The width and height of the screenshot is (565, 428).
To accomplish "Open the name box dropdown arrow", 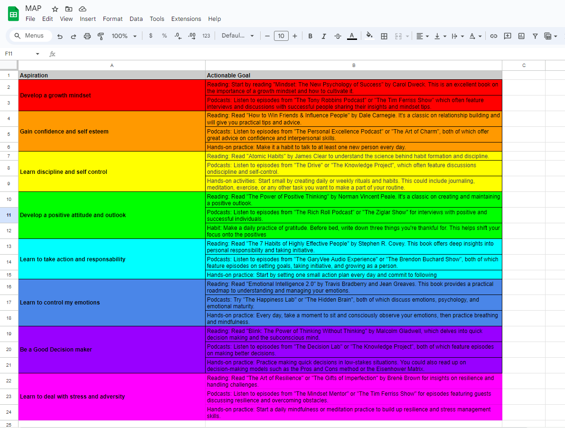I will pos(38,54).
